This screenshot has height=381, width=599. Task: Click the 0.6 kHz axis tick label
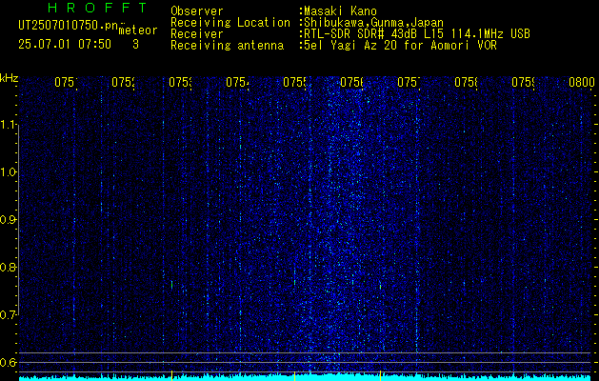point(8,362)
